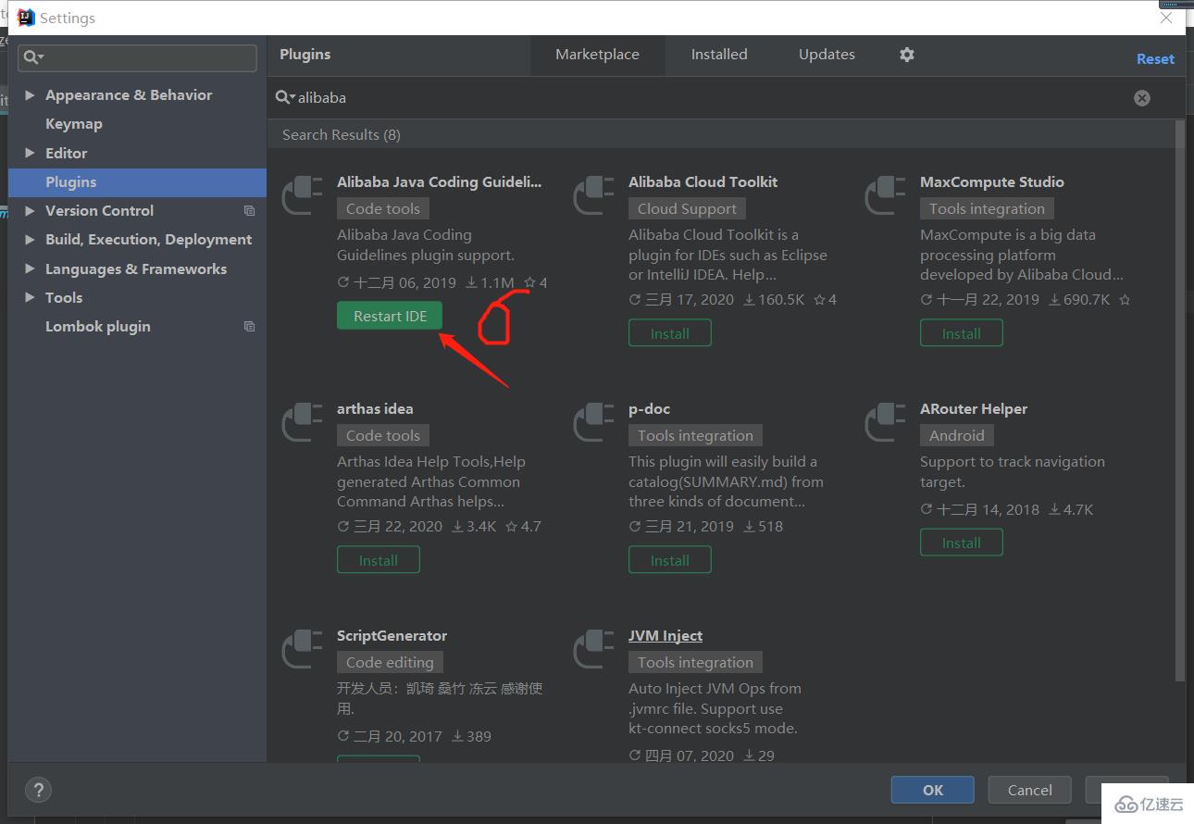The image size is (1194, 824).
Task: Click the Reset link
Action: [1155, 58]
